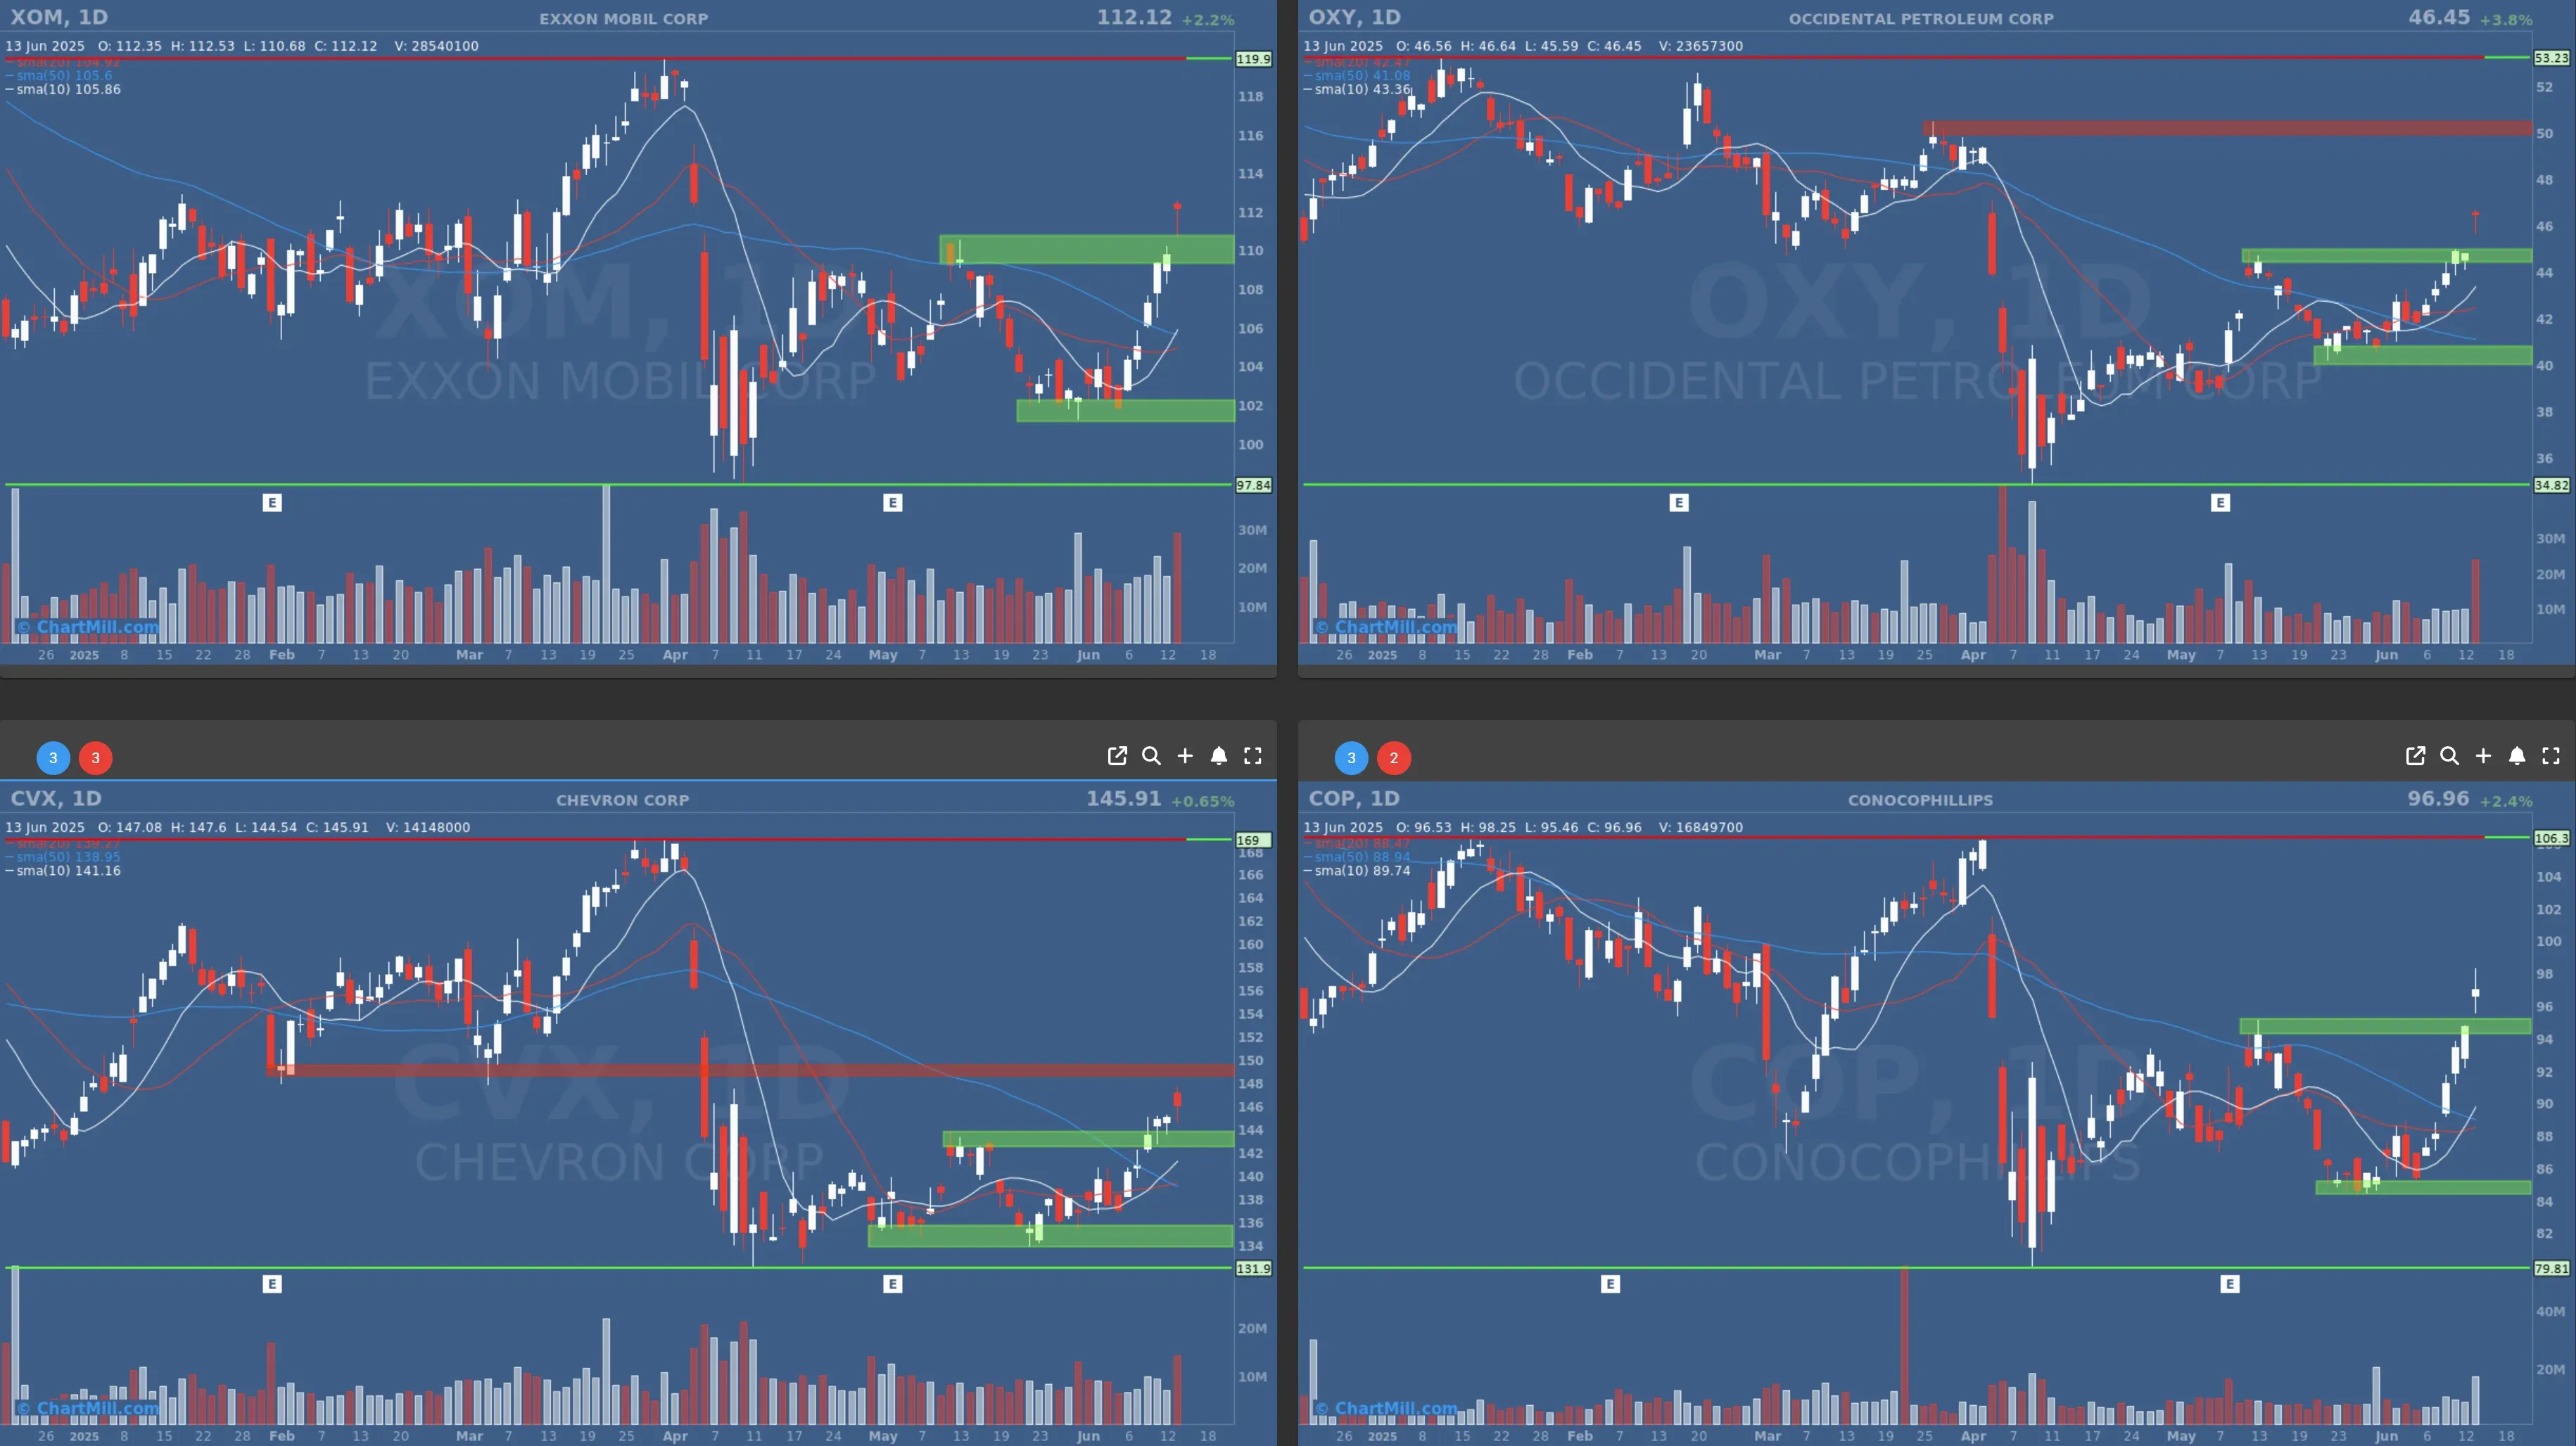The image size is (2576, 1446).
Task: Click the OXY, 1D ticker label
Action: coord(1355,17)
